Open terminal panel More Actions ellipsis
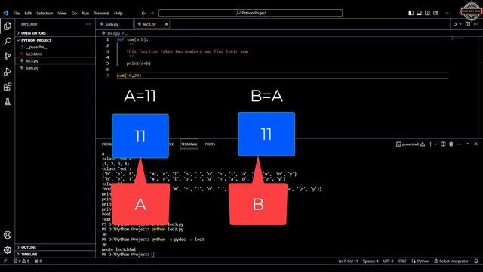The height and width of the screenshot is (272, 483). click(460, 144)
